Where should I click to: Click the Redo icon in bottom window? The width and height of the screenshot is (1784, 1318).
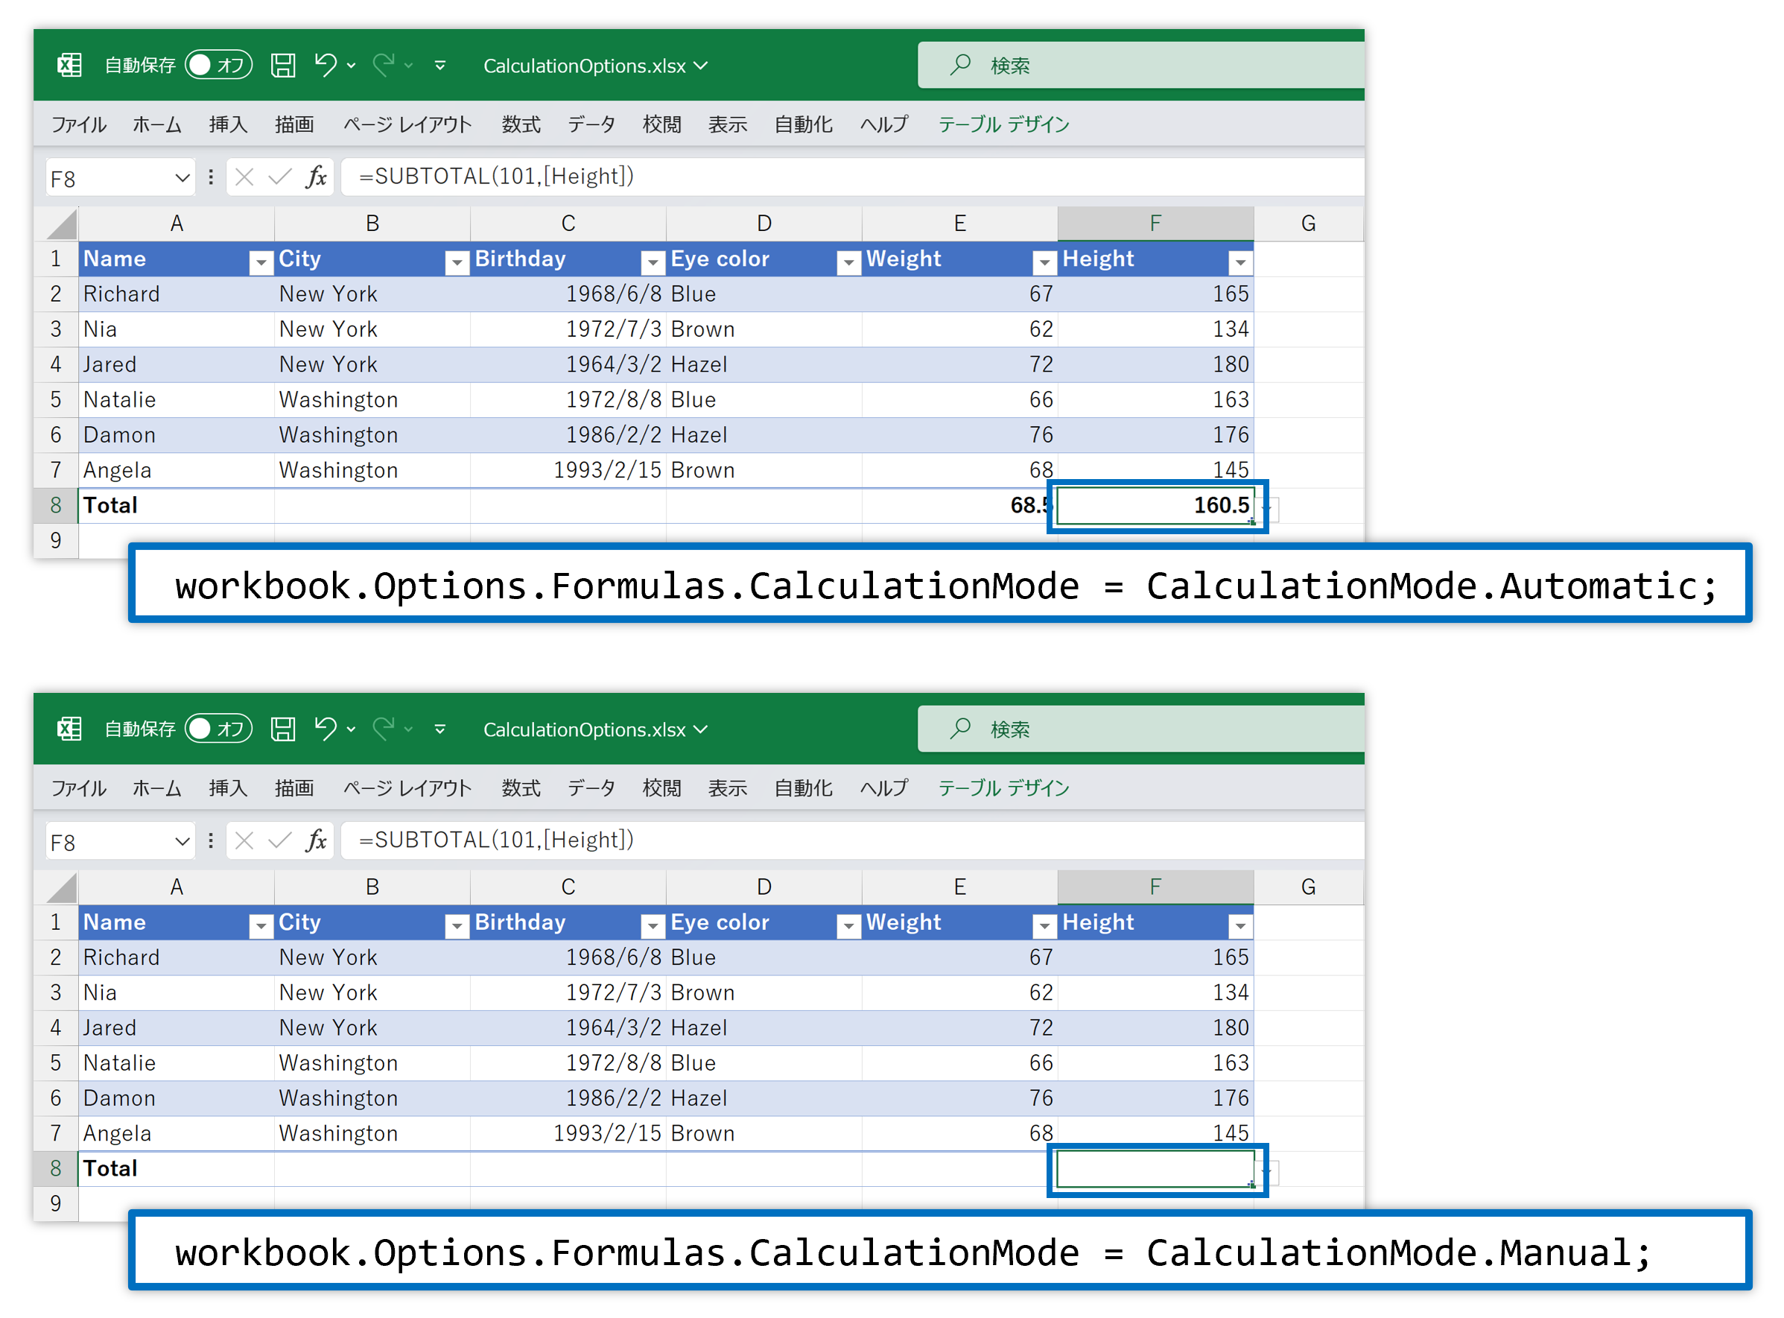click(384, 729)
